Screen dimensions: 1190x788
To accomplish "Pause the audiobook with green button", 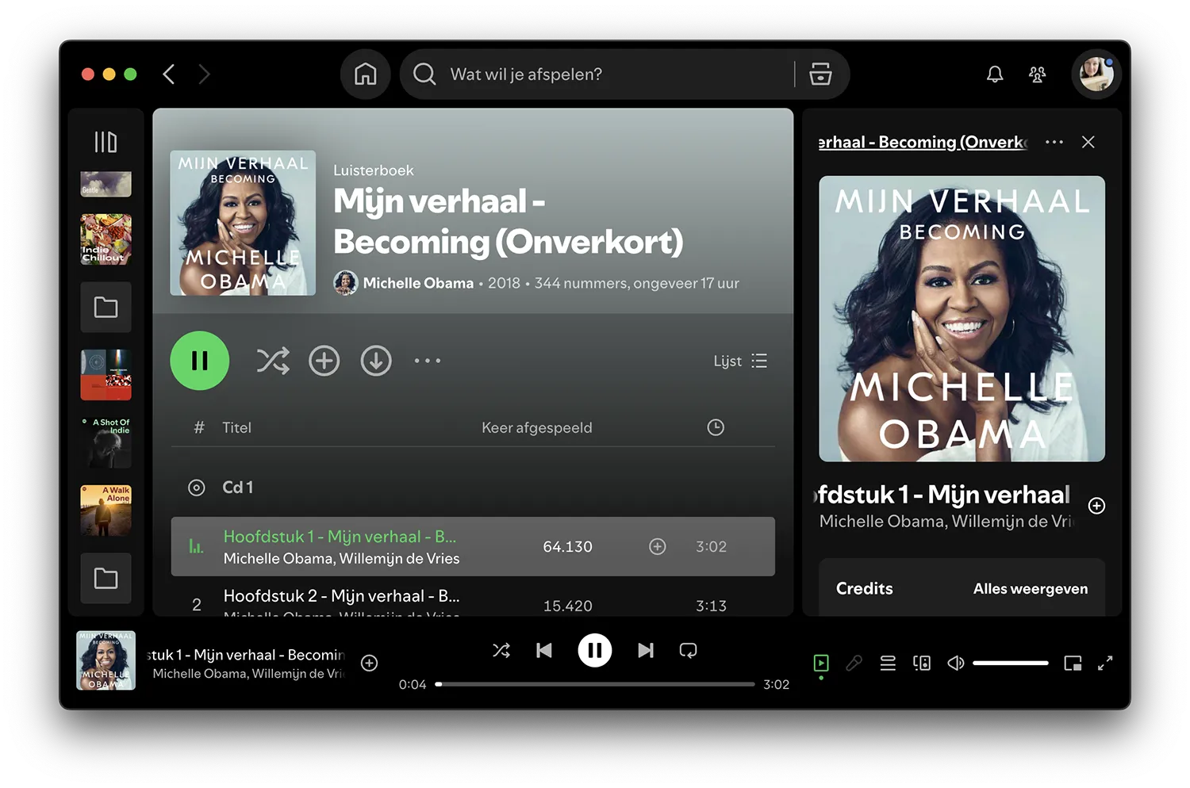I will click(x=200, y=361).
